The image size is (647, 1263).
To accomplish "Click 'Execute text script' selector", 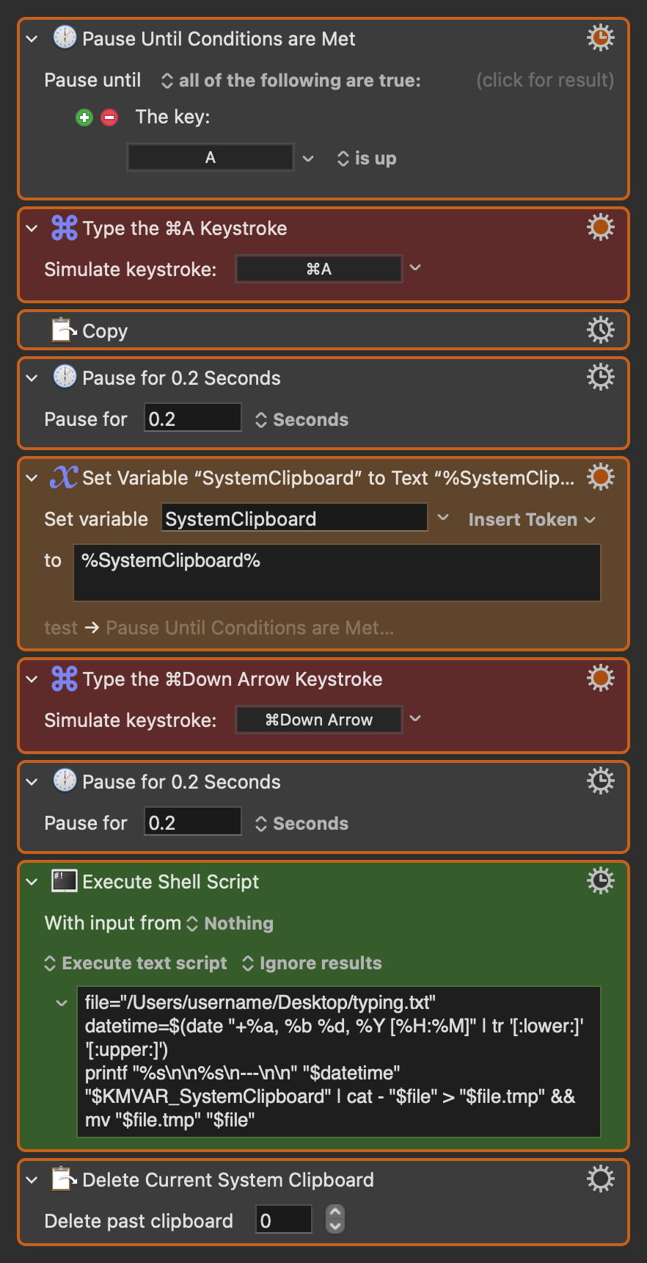I will click(136, 963).
